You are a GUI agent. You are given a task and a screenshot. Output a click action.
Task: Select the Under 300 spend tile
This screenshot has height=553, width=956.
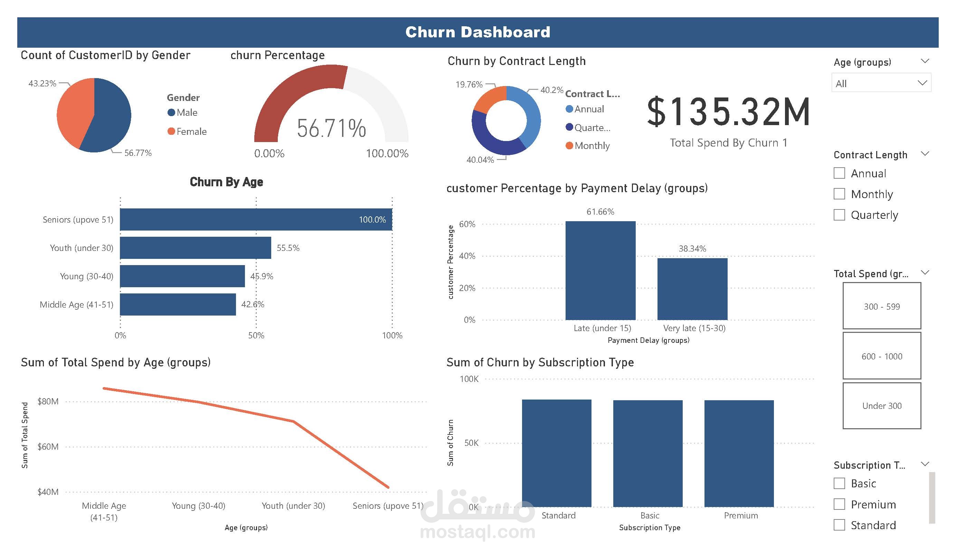pos(882,406)
